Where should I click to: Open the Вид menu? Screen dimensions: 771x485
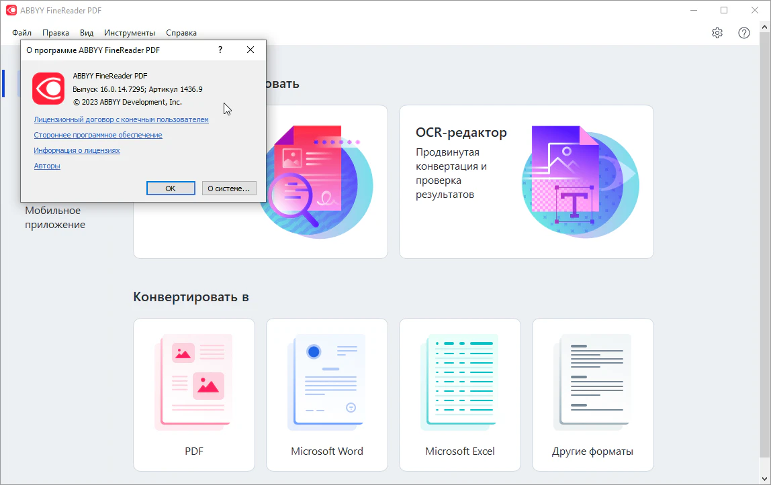click(87, 33)
